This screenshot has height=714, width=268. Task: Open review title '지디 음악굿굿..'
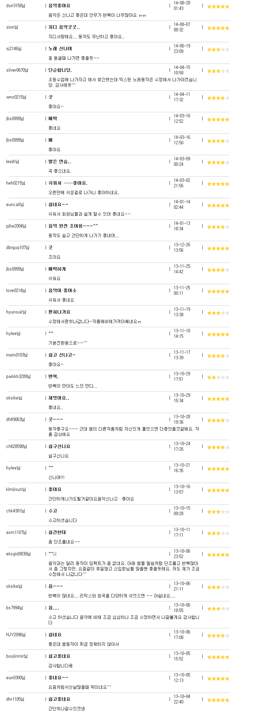coord(64,27)
